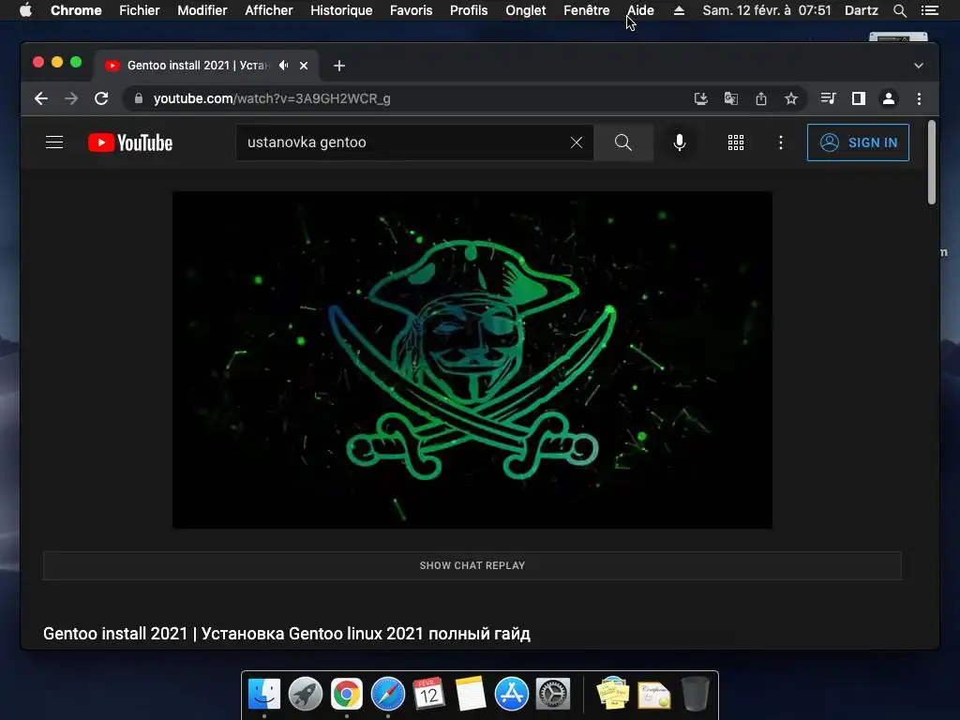This screenshot has width=960, height=720.
Task: Open the Afficher menu
Action: [269, 10]
